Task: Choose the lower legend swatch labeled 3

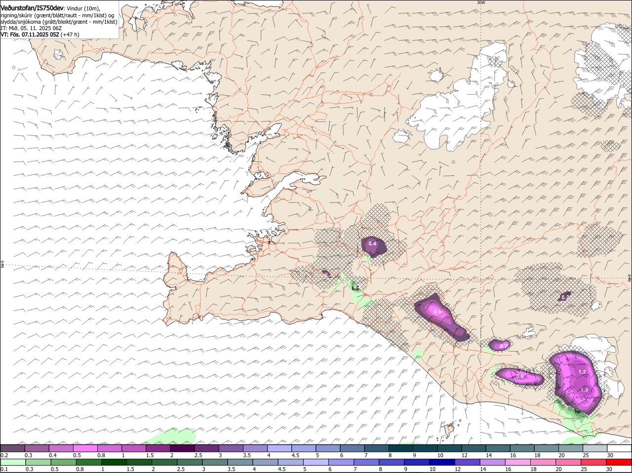Action: point(215,462)
